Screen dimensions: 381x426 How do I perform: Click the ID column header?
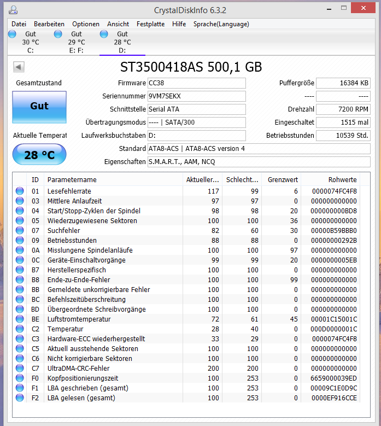(36, 179)
